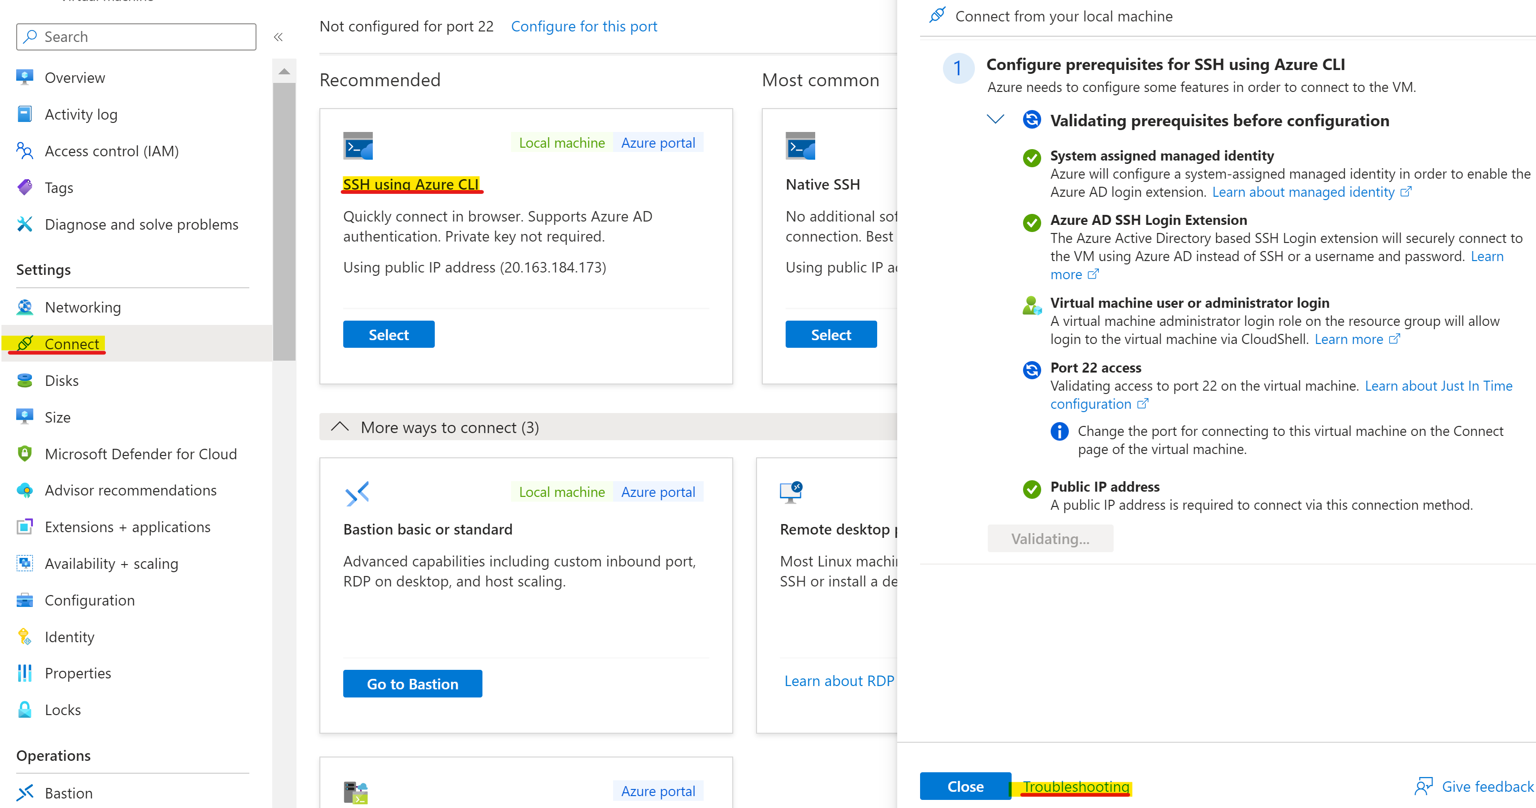The width and height of the screenshot is (1536, 808).
Task: Click the Size monitor icon
Action: [24, 416]
